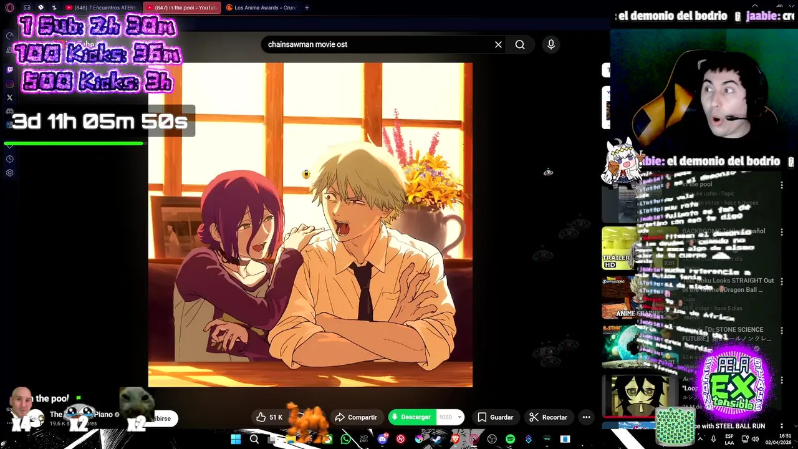Open the three-dot more actions menu under video
798x449 pixels.
coord(586,417)
